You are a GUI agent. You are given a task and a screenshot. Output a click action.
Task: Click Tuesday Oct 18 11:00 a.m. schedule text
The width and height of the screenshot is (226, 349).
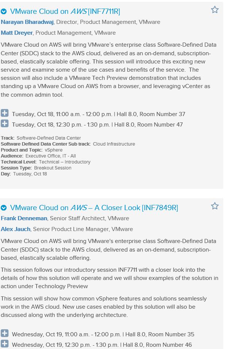pyautogui.click(x=99, y=114)
